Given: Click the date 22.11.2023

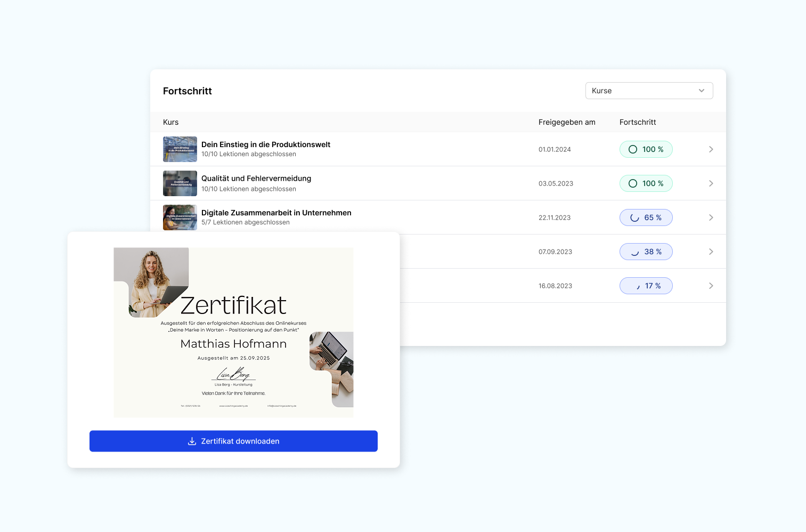Looking at the screenshot, I should click(555, 217).
